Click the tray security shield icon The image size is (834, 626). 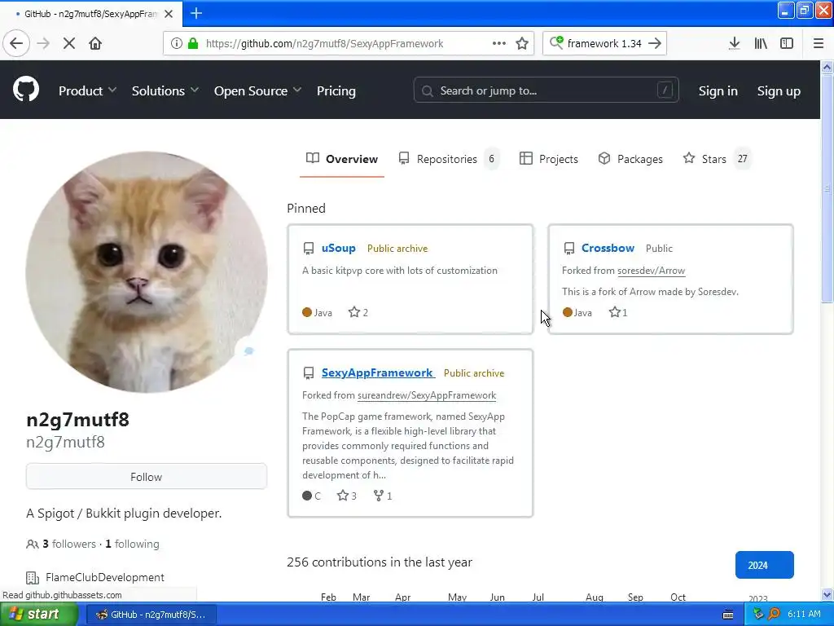(x=758, y=614)
